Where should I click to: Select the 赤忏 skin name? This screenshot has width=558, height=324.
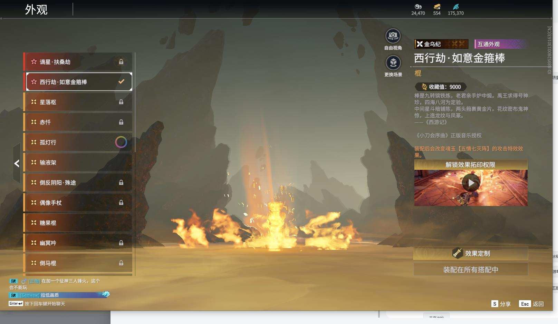(x=45, y=122)
